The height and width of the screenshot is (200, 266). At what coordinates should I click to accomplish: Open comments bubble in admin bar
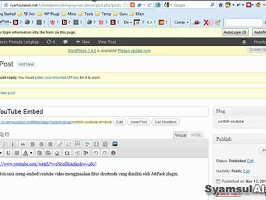(65, 42)
